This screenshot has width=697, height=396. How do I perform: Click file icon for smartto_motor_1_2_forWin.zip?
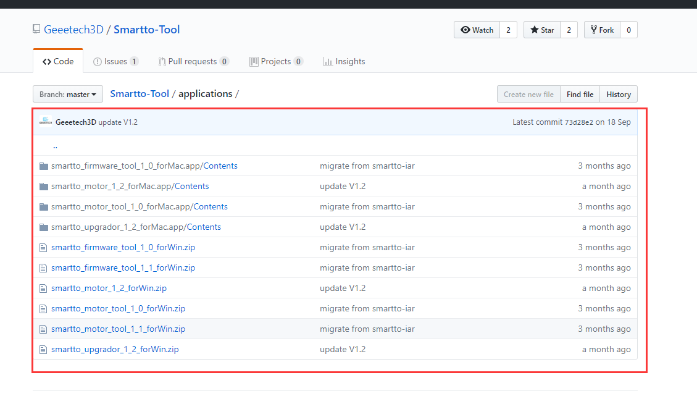tap(43, 289)
